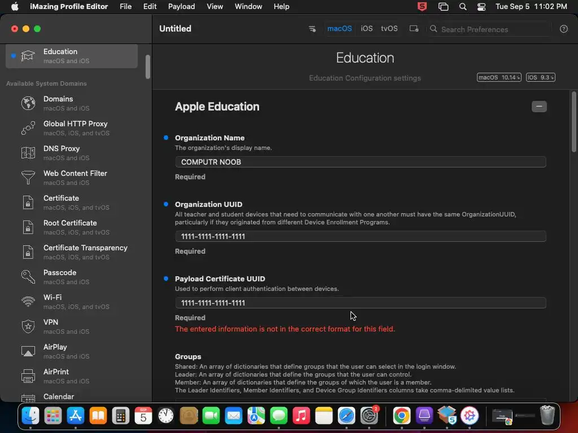Open Messages from the Dock
The width and height of the screenshot is (578, 433).
tap(279, 416)
